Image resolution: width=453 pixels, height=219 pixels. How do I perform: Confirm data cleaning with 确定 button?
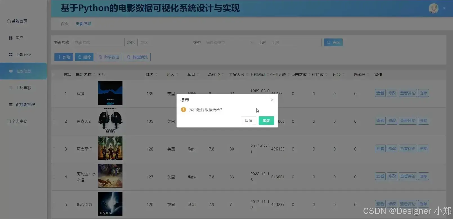(x=266, y=121)
